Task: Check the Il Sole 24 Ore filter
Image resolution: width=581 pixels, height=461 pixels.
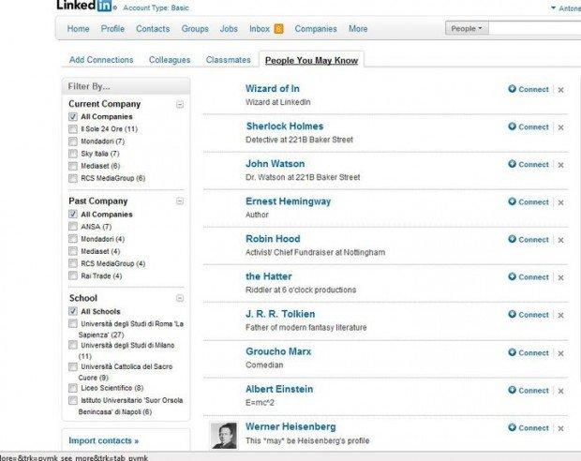Action: point(73,129)
